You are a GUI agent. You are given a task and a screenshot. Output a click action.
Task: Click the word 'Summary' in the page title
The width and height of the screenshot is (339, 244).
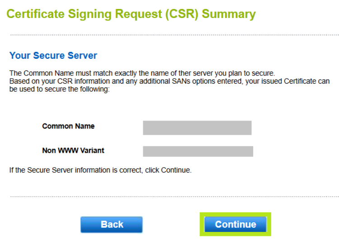tap(229, 14)
